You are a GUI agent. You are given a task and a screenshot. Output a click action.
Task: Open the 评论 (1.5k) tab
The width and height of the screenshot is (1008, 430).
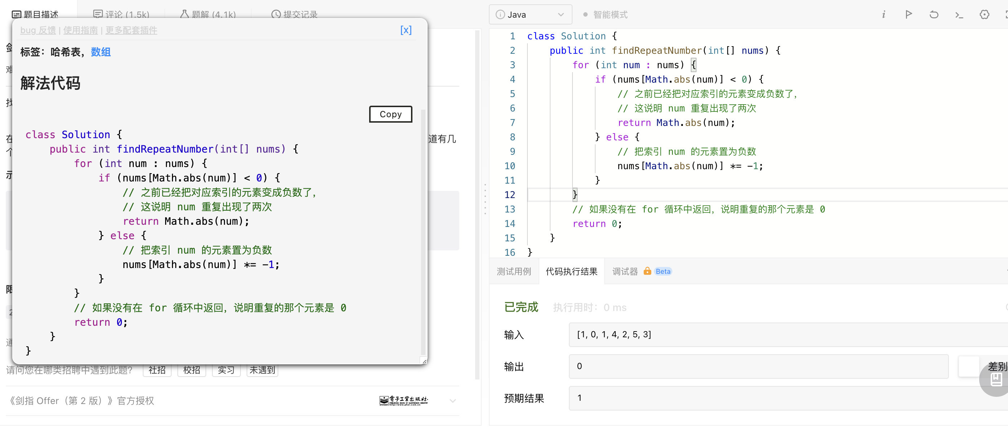121,14
